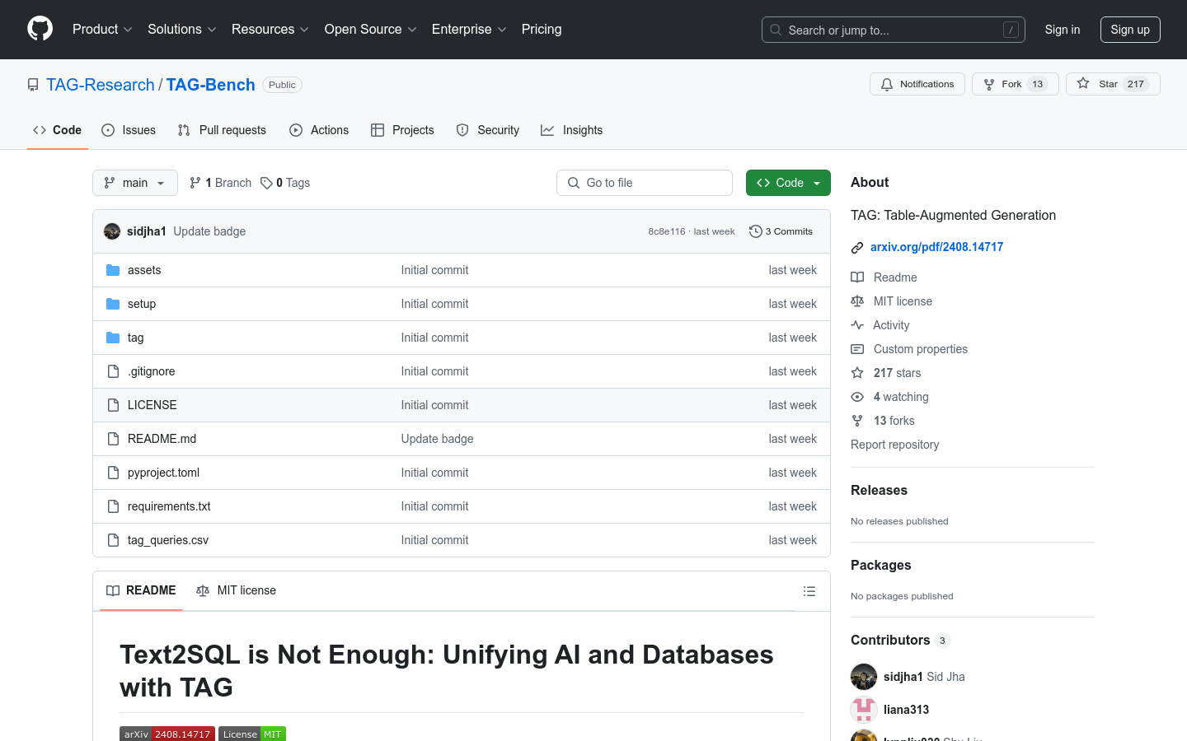Open README.md's Update badge commit
This screenshot has height=741, width=1187.
pyautogui.click(x=437, y=439)
